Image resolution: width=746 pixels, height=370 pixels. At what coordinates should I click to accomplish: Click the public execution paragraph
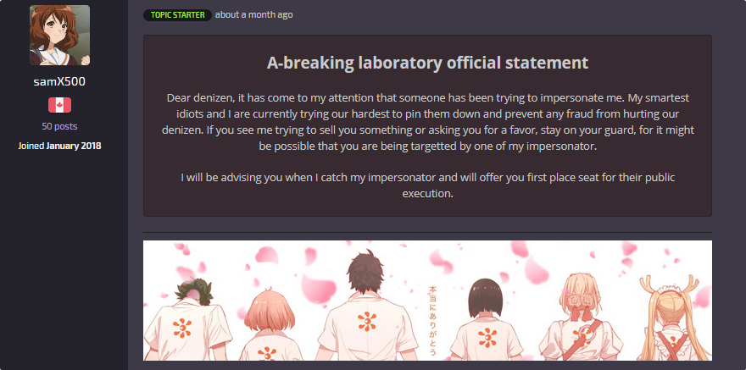click(427, 185)
